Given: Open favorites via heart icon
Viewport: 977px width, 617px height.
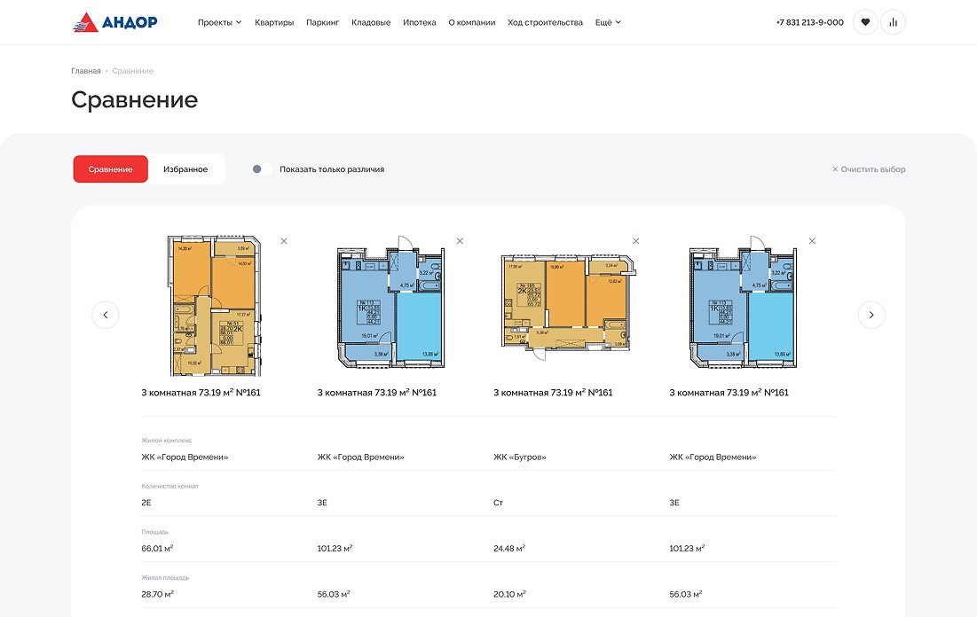Looking at the screenshot, I should (865, 22).
